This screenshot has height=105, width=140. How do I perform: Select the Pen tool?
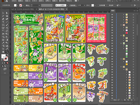pos(3,19)
